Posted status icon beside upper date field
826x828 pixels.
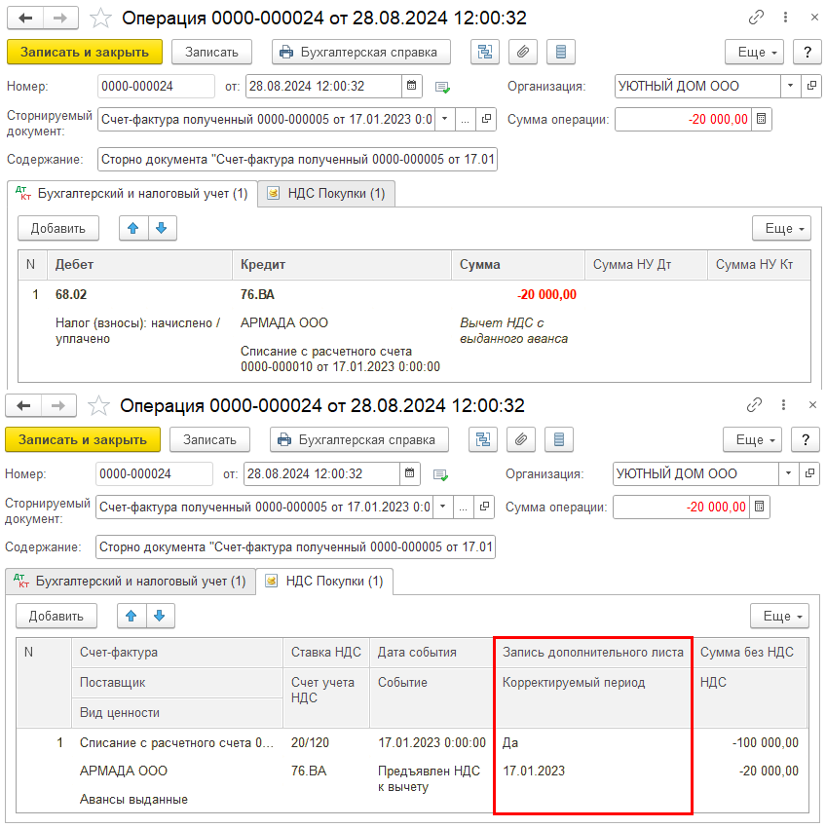pyautogui.click(x=442, y=87)
